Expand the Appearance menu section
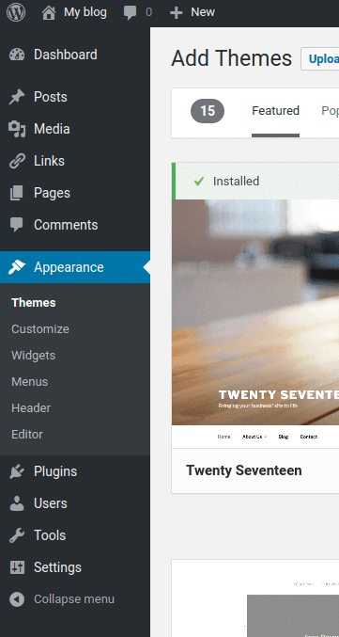 (x=75, y=267)
